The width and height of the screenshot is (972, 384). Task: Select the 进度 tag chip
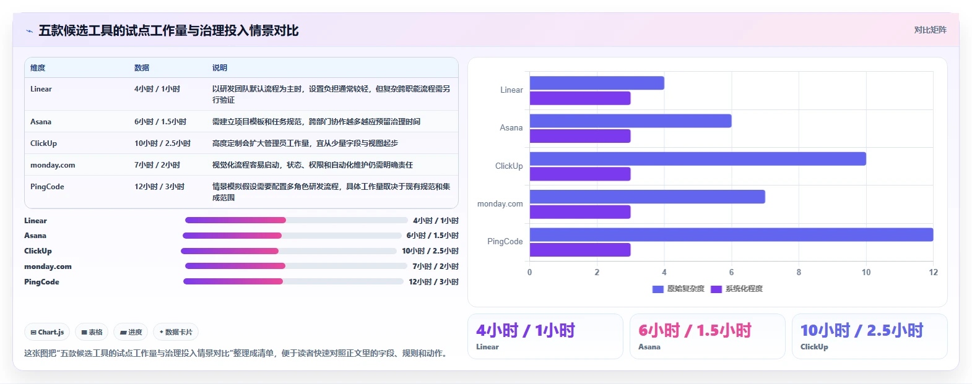131,332
